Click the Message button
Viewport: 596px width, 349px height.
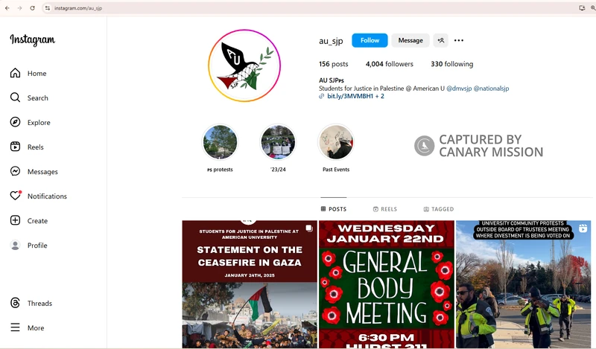(410, 40)
